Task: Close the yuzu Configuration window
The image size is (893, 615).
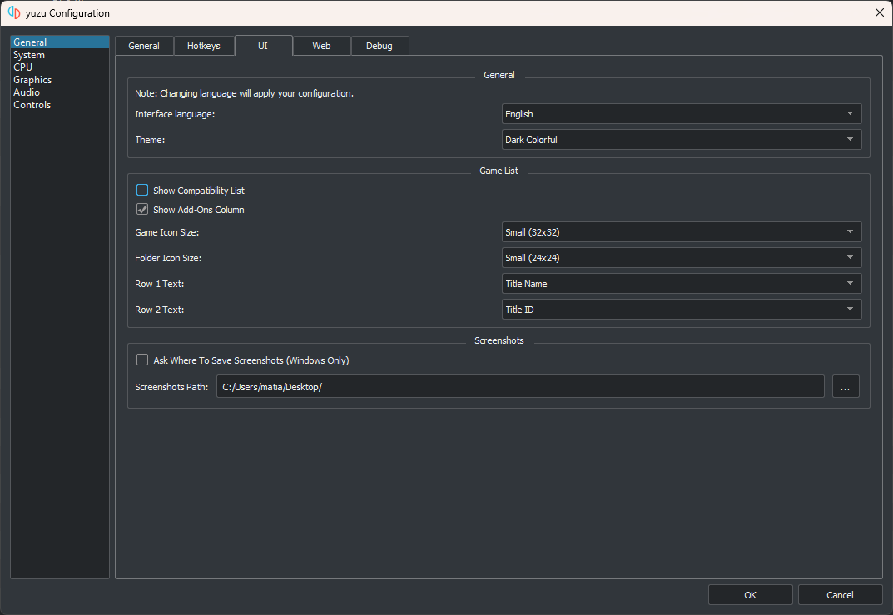Action: pyautogui.click(x=879, y=12)
